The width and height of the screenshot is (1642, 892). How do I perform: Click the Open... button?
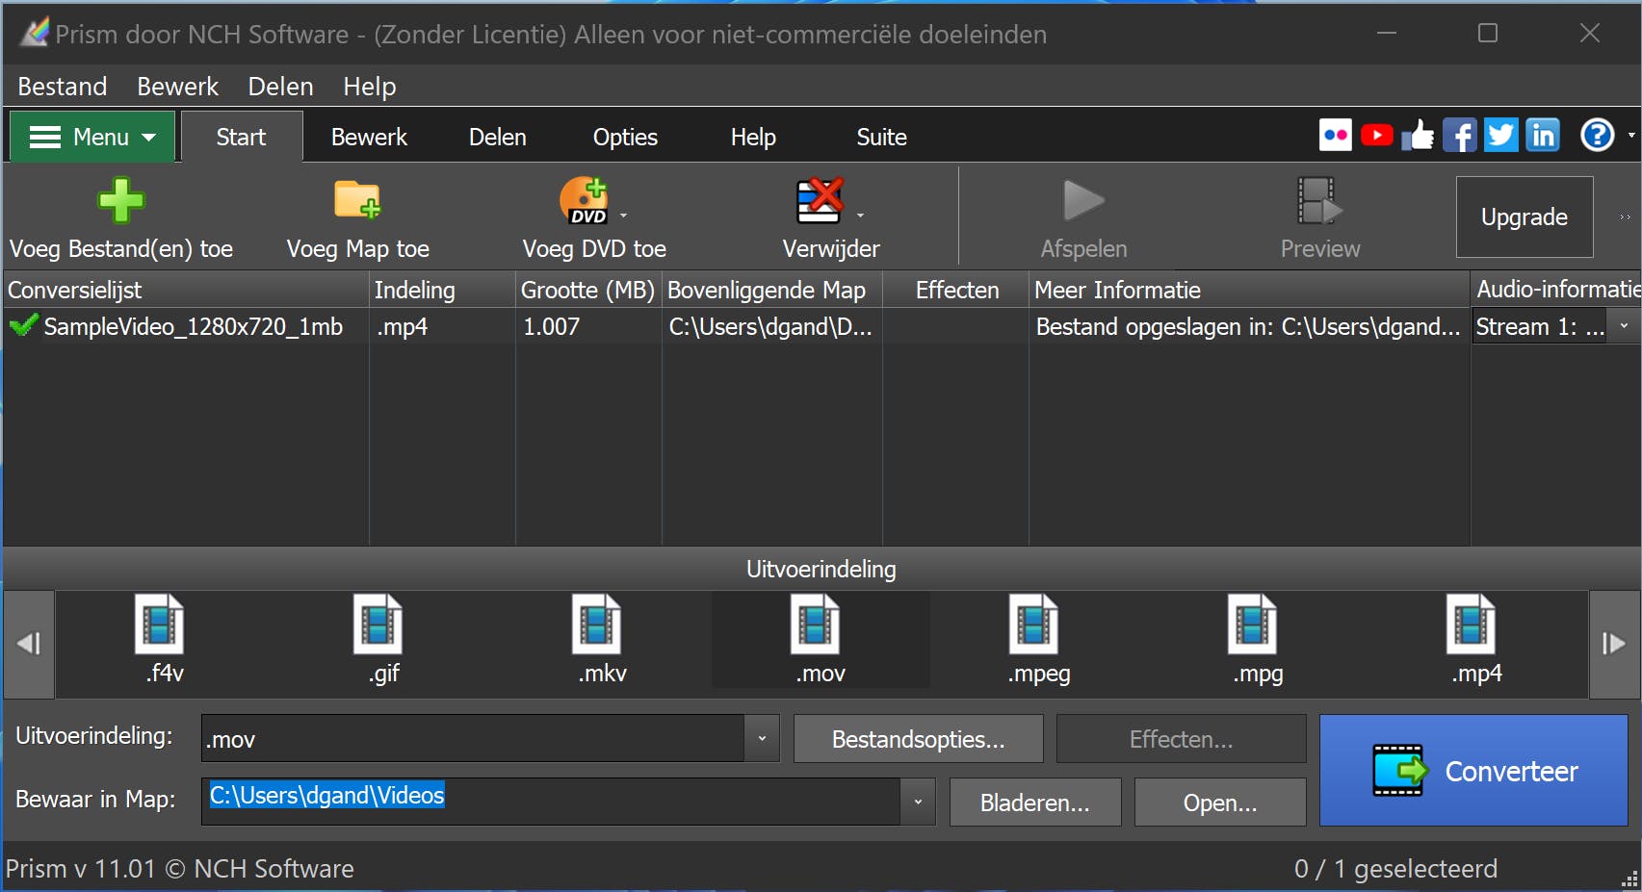[1220, 803]
